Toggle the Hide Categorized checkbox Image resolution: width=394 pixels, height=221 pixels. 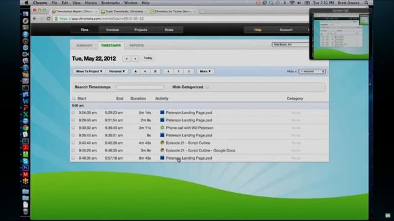[x=207, y=87]
